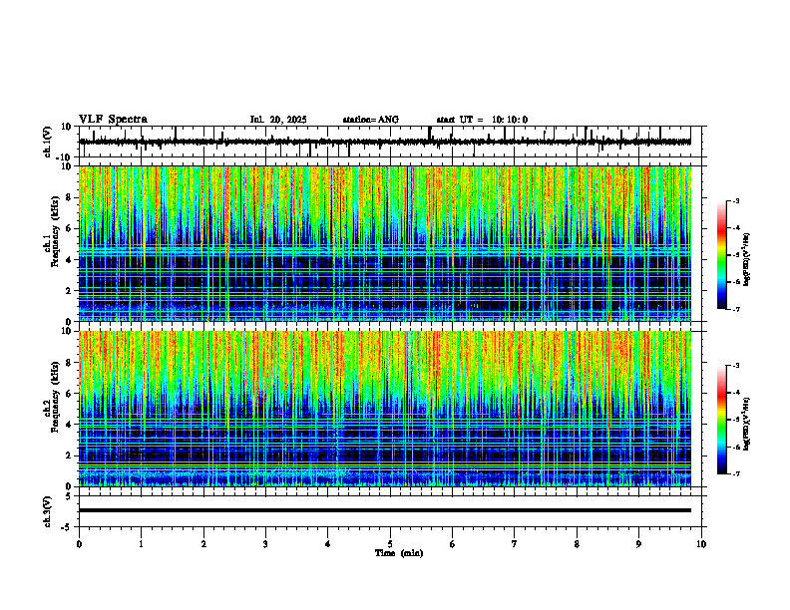Click the time axis tick label "5"
This screenshot has width=790, height=610.
pyautogui.click(x=390, y=544)
